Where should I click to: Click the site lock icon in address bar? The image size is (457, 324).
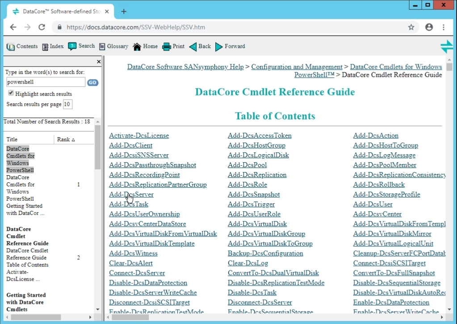click(60, 27)
